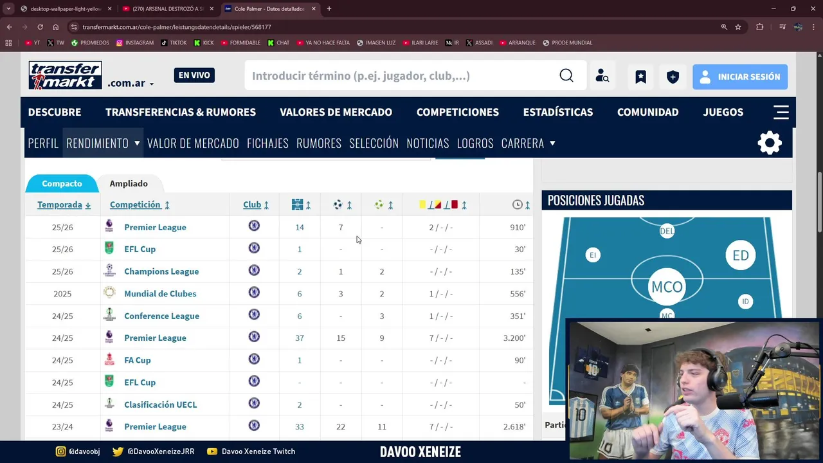Open a new browser tab

(329, 9)
